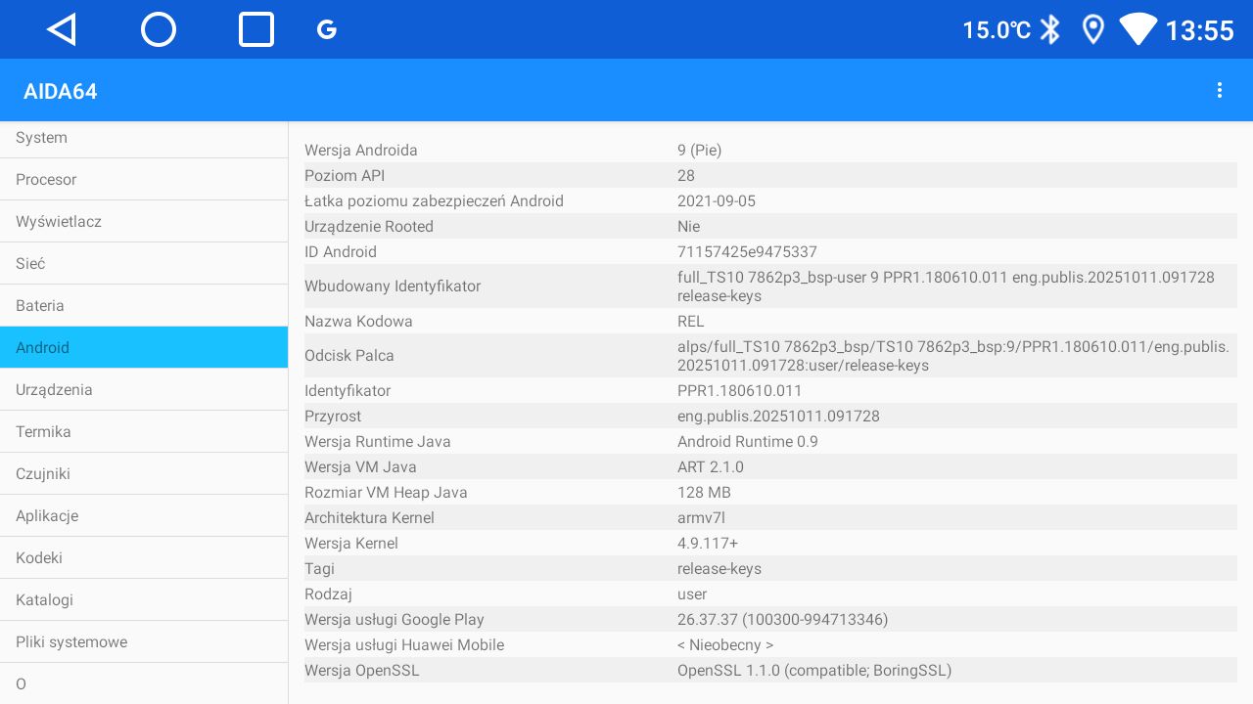The width and height of the screenshot is (1253, 704).
Task: Select the kernel architecture value armv7l
Action: pos(702,517)
